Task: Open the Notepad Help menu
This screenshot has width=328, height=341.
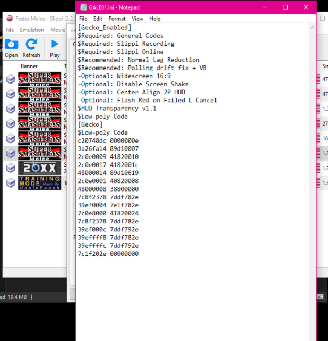Action: pos(154,19)
